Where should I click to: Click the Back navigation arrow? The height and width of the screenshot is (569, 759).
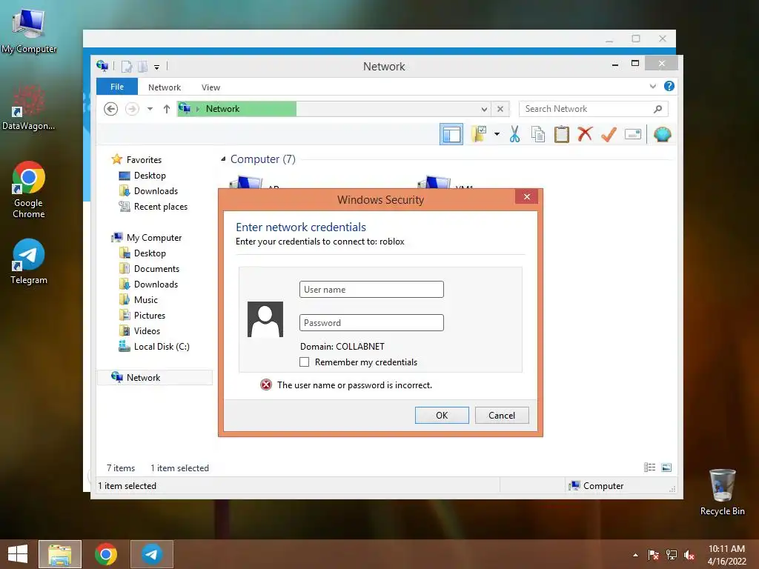(111, 109)
